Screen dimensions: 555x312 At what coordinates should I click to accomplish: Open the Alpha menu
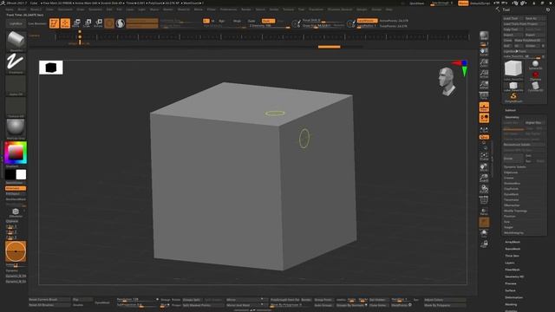coord(10,10)
